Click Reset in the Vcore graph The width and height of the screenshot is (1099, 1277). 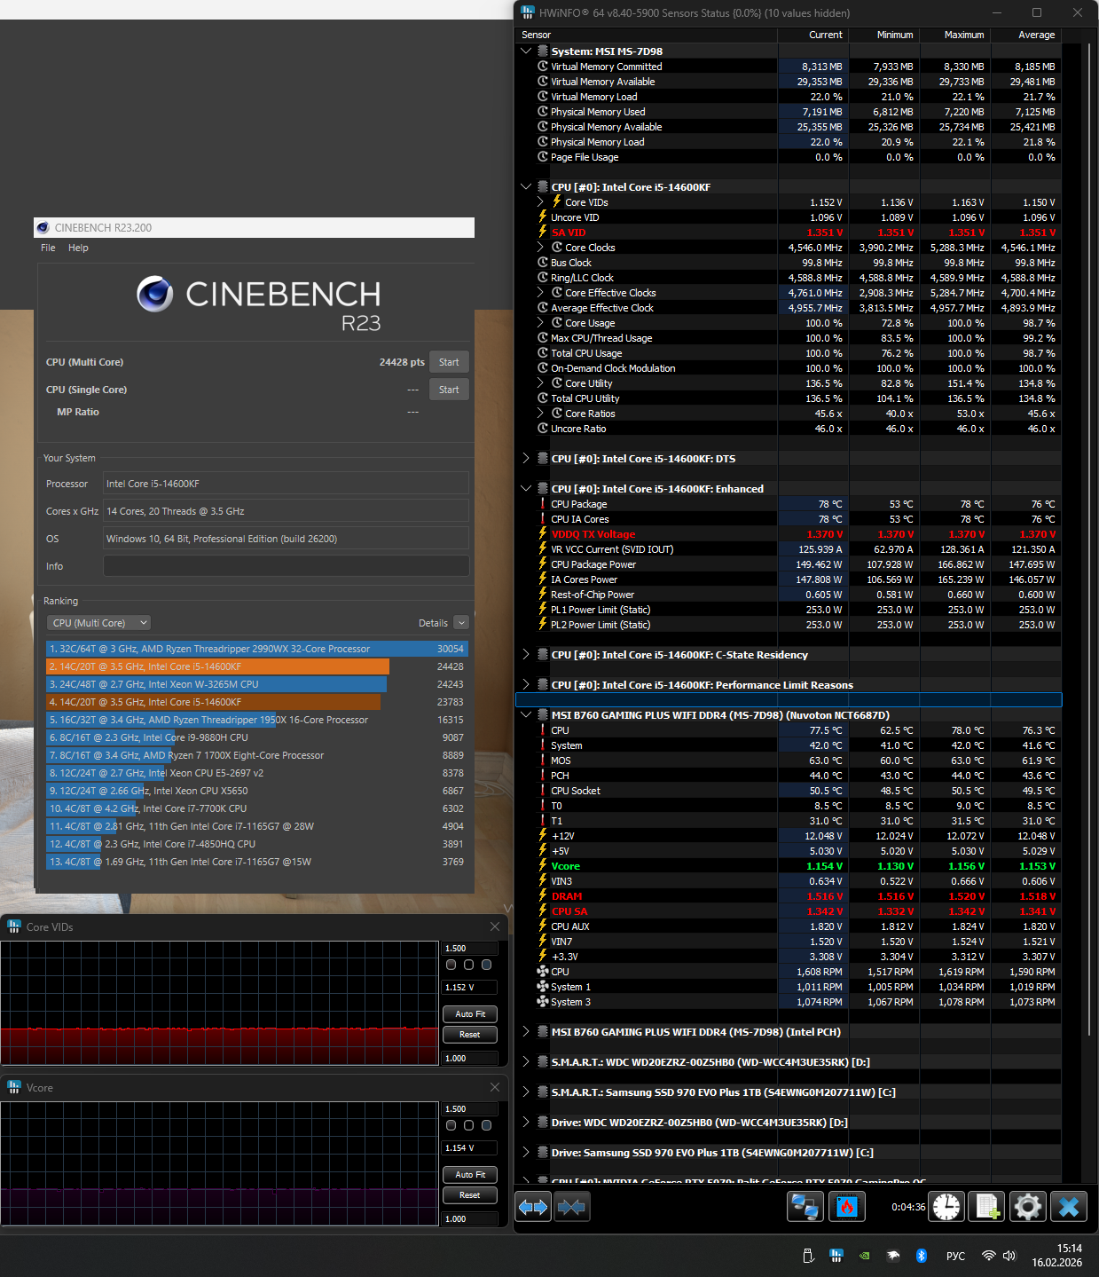[x=470, y=1195]
